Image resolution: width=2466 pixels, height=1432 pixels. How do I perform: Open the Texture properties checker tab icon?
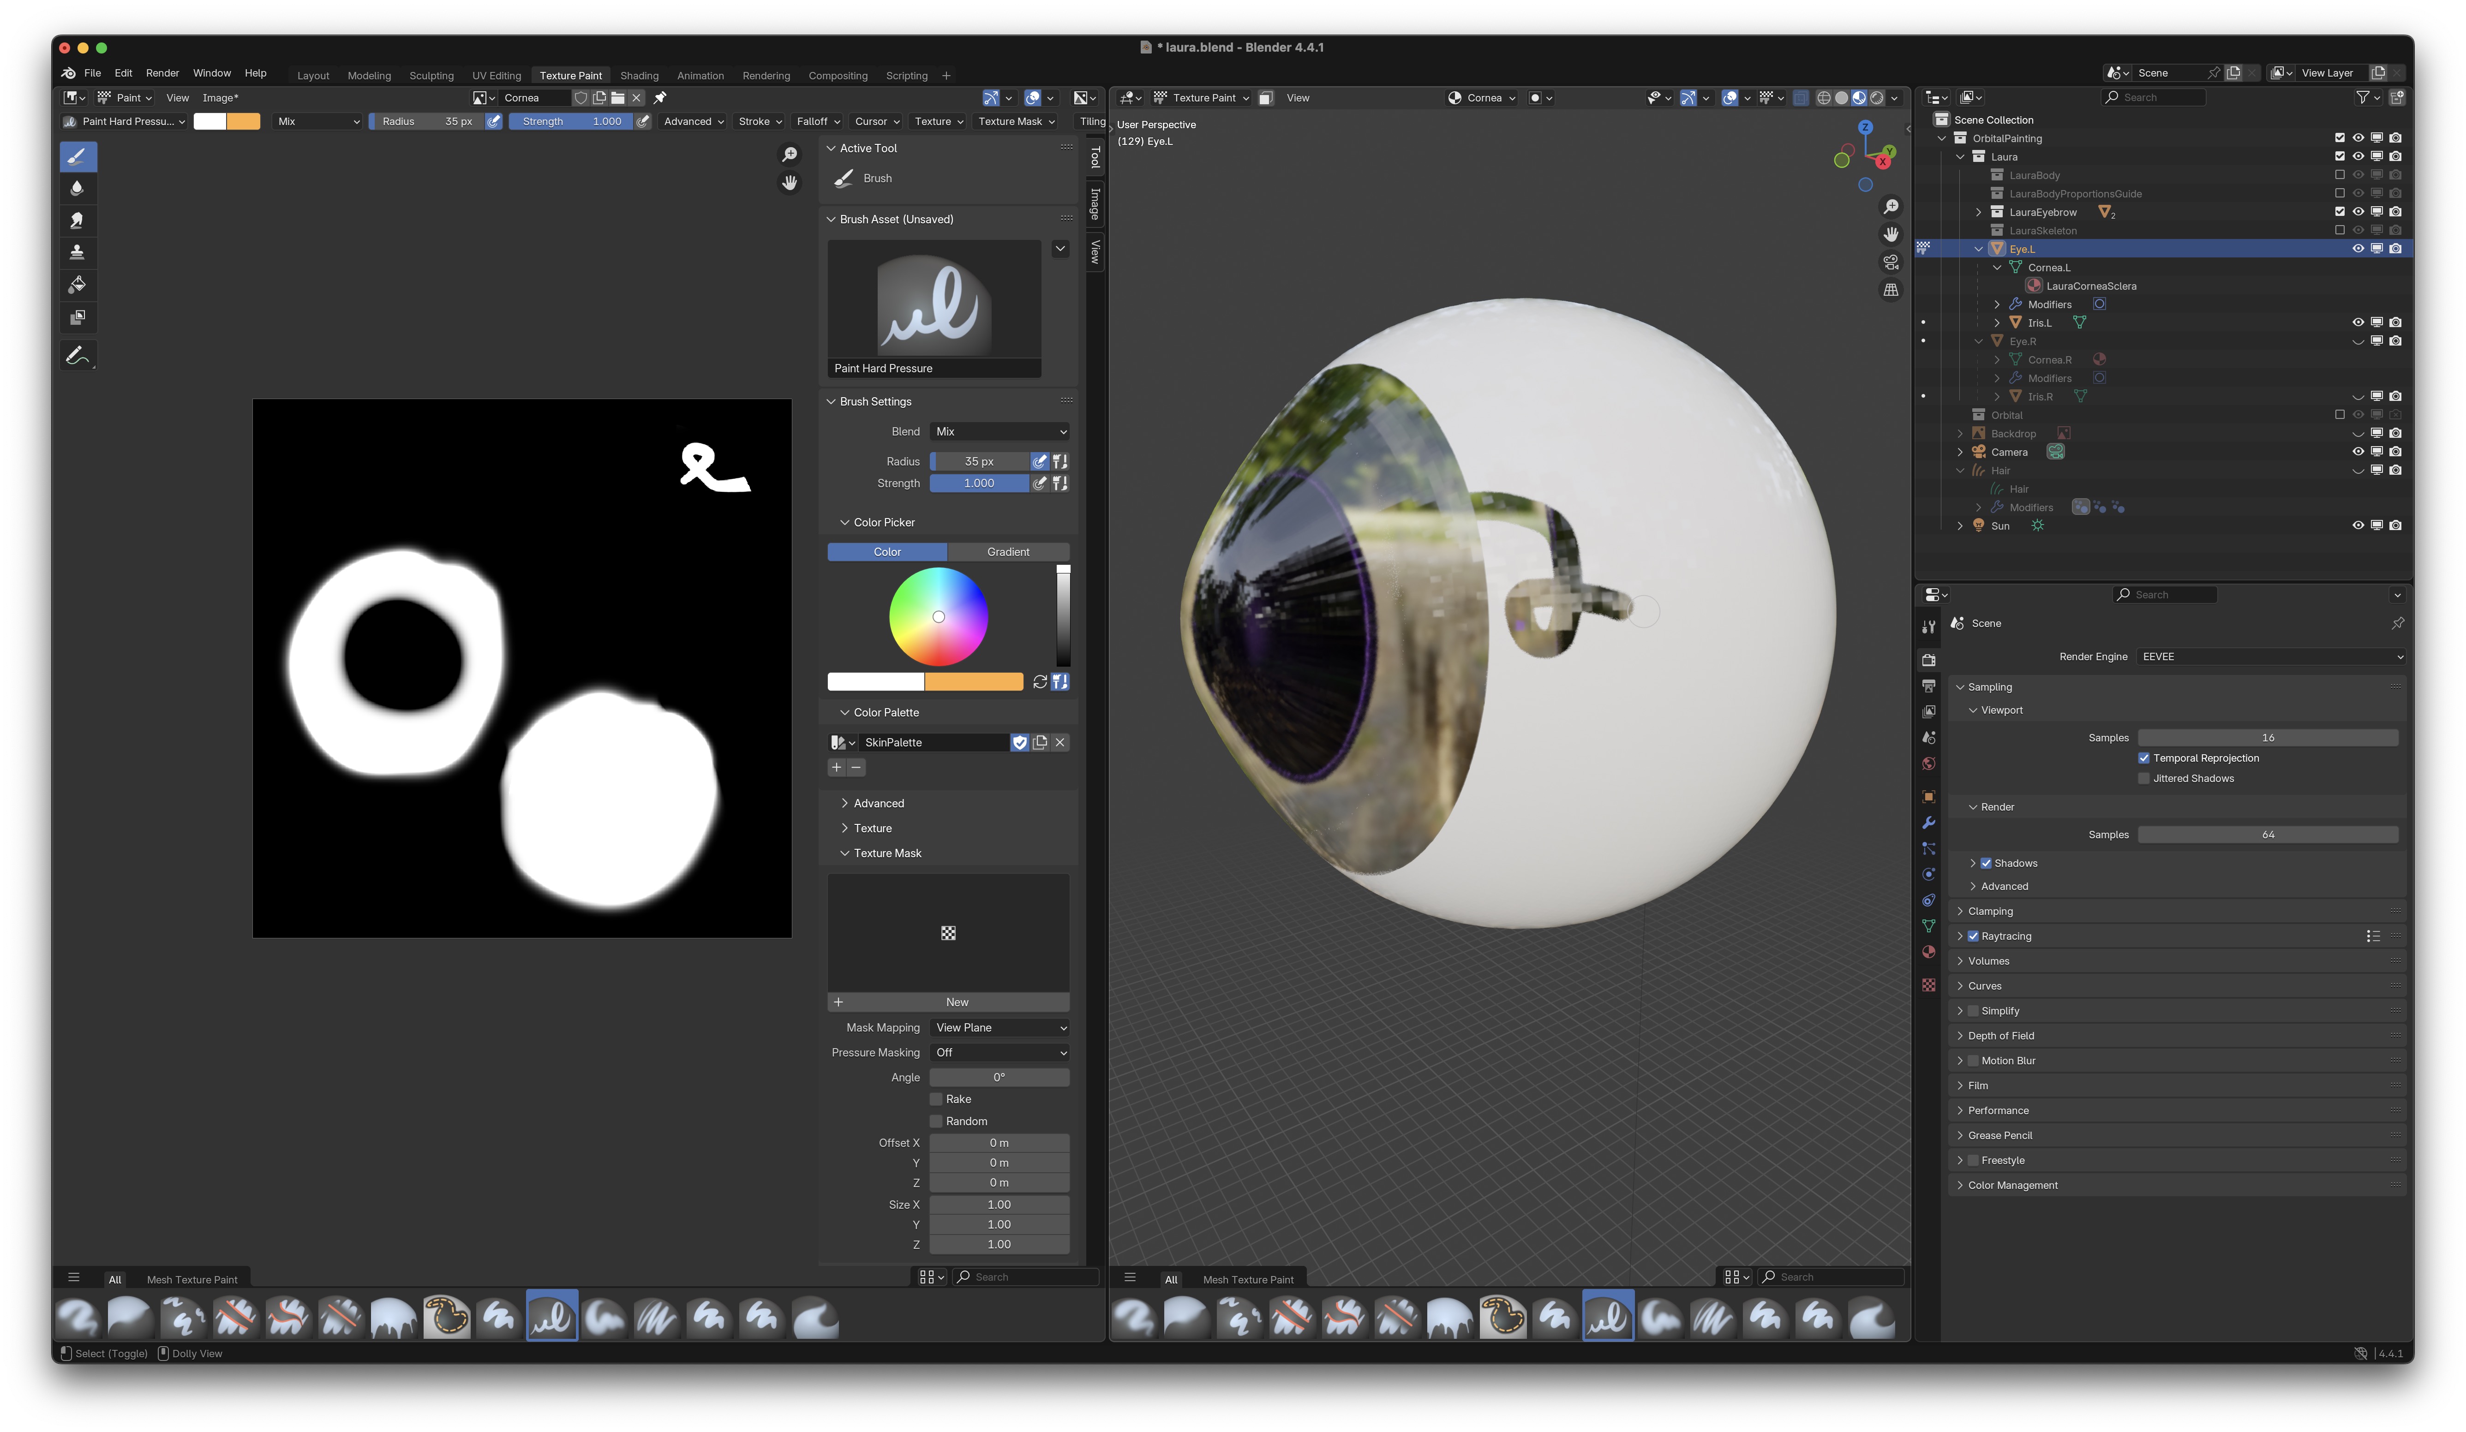(x=1928, y=985)
